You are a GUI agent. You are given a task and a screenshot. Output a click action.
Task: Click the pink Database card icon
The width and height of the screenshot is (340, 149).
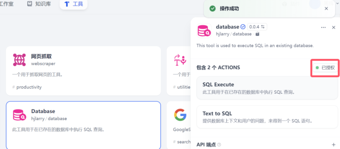coord(19,115)
